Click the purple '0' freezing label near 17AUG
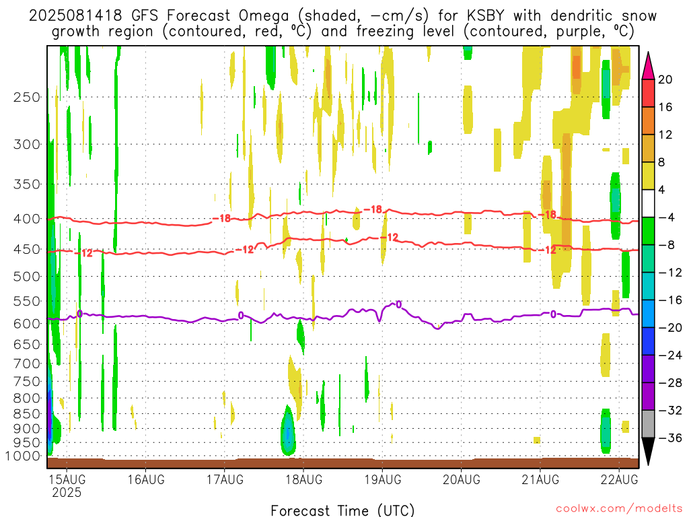Viewport: 689px width, 517px height. (x=241, y=315)
